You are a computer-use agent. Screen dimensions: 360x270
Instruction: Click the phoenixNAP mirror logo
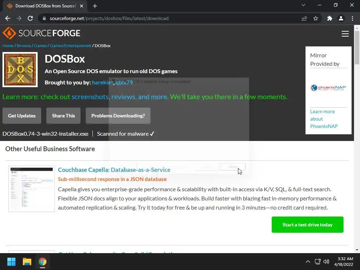[328, 88]
